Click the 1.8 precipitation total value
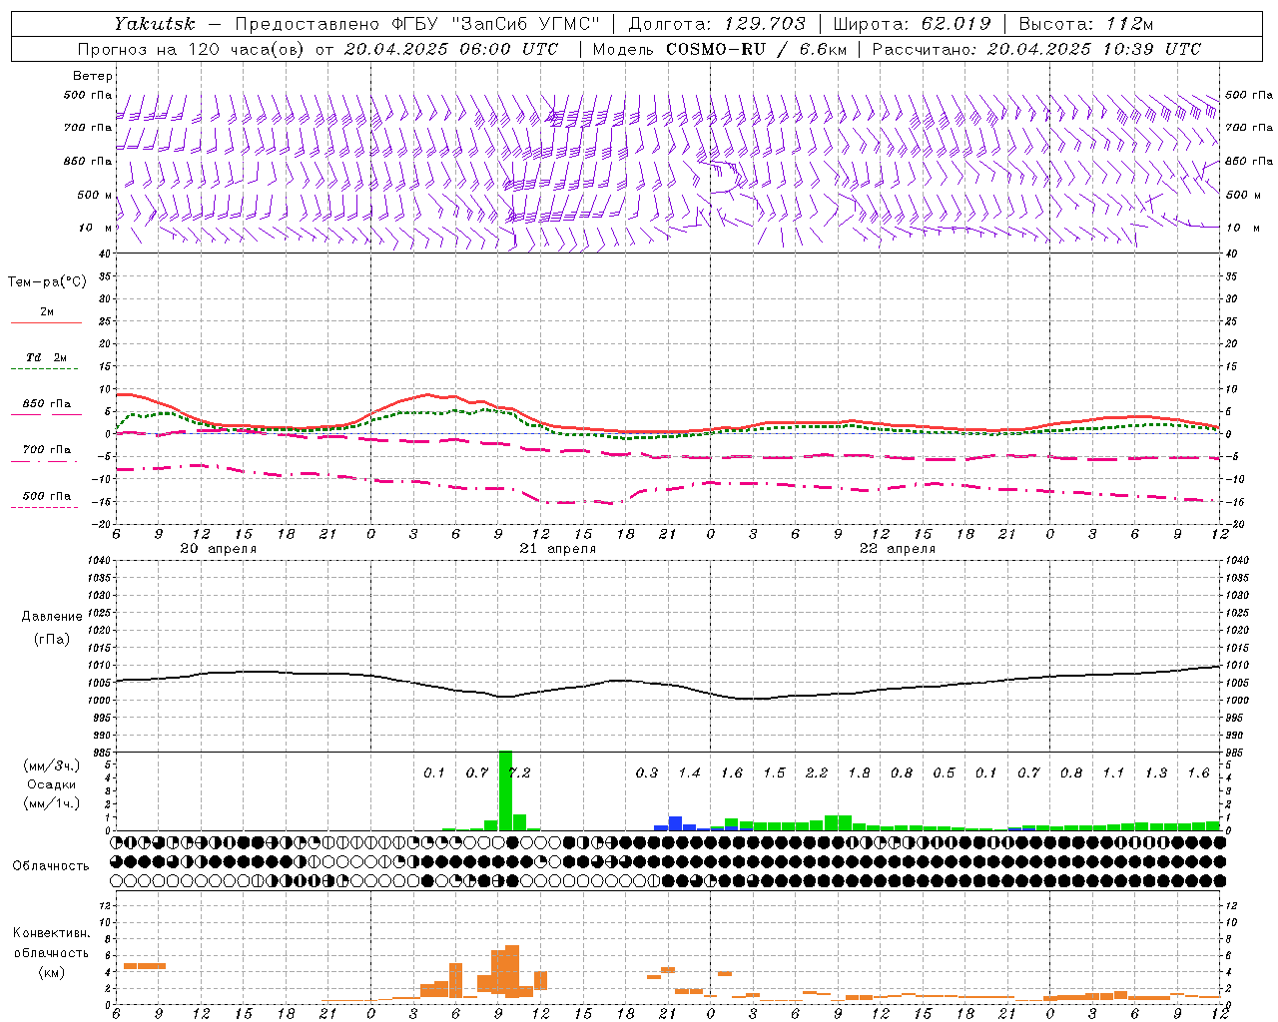The width and height of the screenshot is (1278, 1022). (859, 772)
